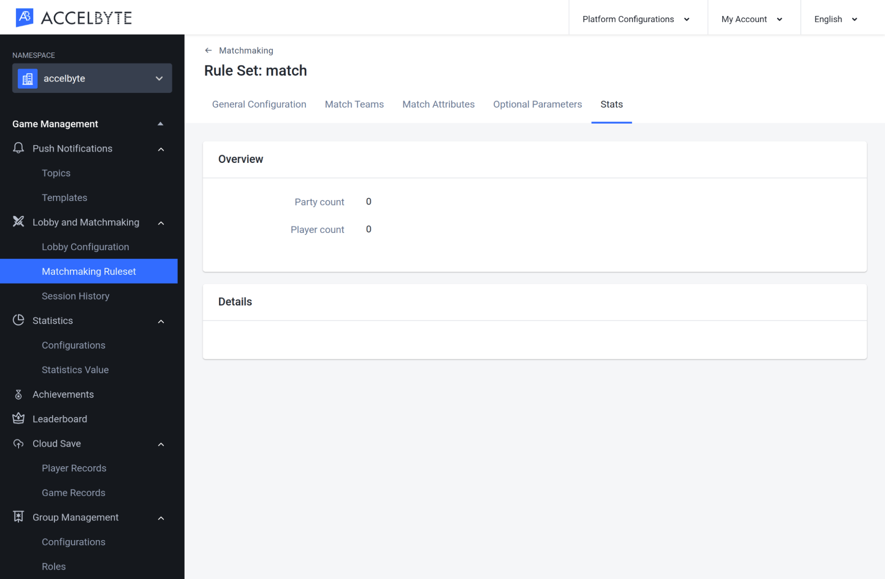This screenshot has height=579, width=885.
Task: Click the Leaderboard crown icon
Action: pos(19,419)
